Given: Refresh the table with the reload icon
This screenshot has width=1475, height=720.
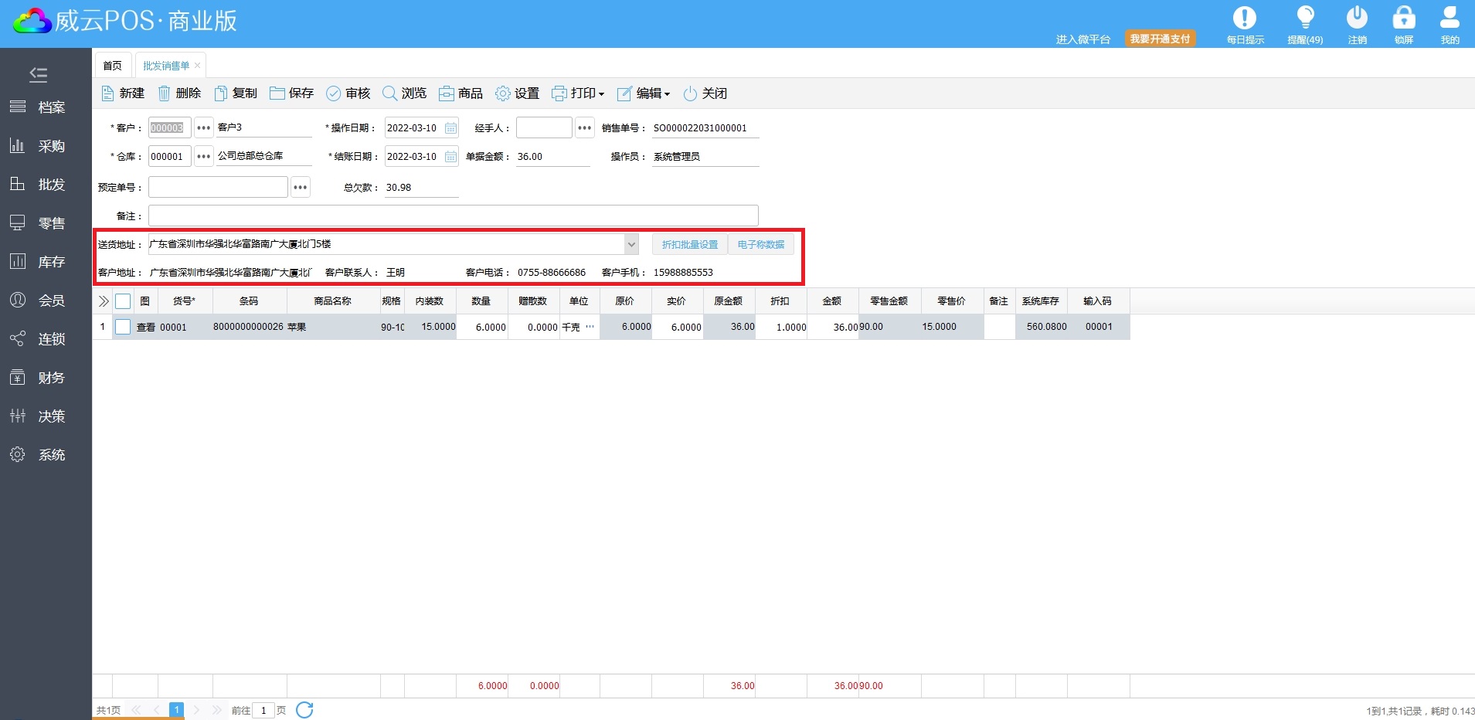Looking at the screenshot, I should point(304,710).
